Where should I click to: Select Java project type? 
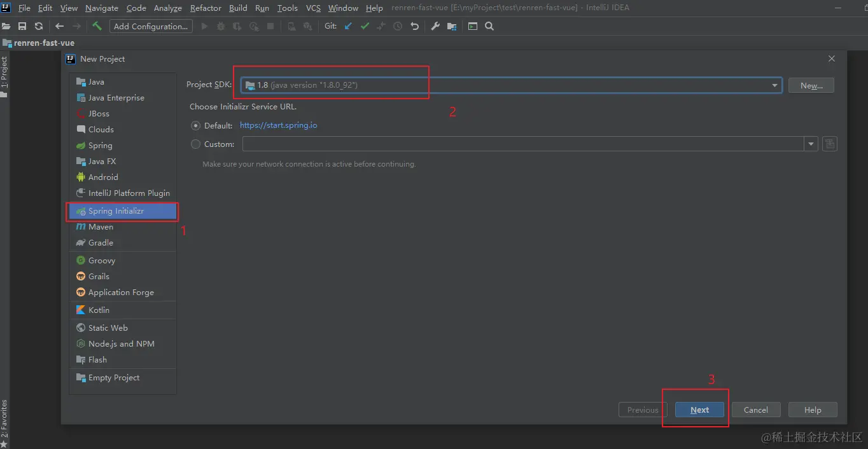123,81
